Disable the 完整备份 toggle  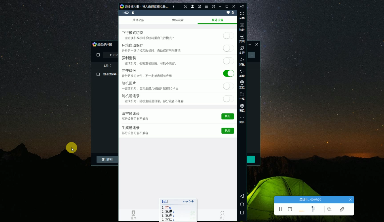228,73
